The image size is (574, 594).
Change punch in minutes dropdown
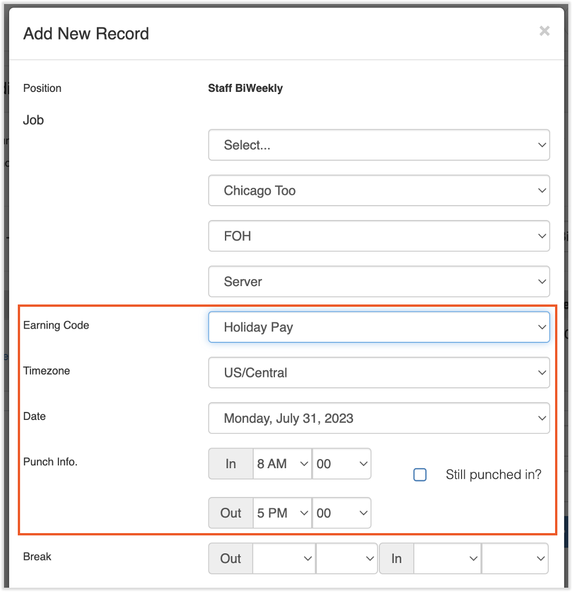coord(342,464)
